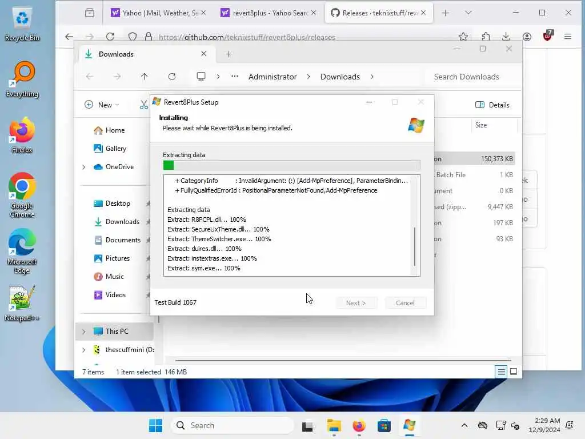Switch Explorer to details list view icon
Image resolution: width=585 pixels, height=439 pixels.
[502, 372]
